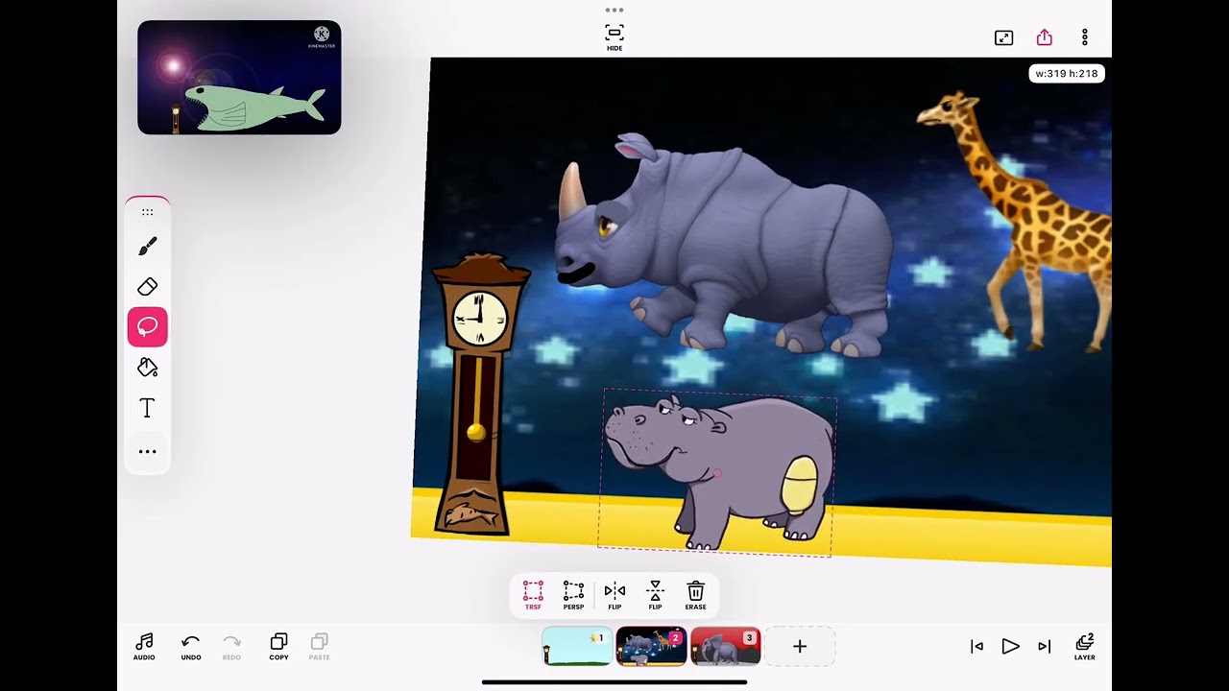Toggle fullscreen canvas view
The height and width of the screenshot is (691, 1229).
(x=1003, y=37)
